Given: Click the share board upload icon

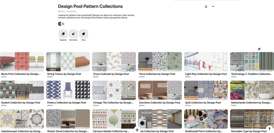Looking at the screenshot, I should (x=206, y=6).
